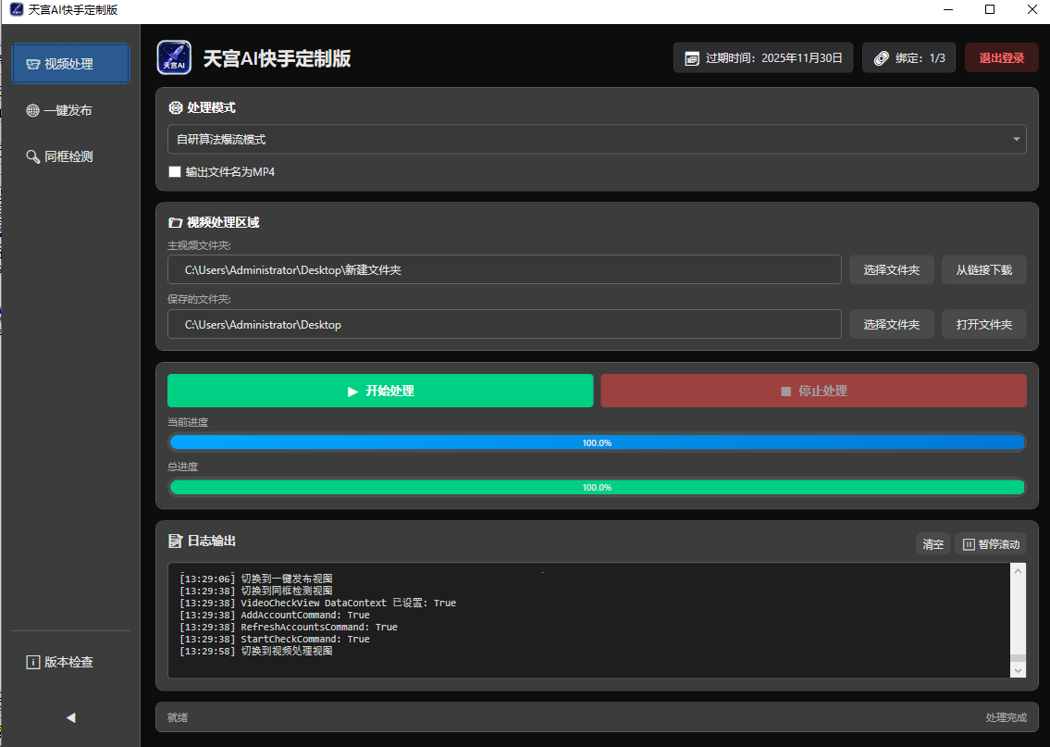Viewport: 1050px width, 747px height.
Task: Collapse the sidebar with the left arrow
Action: (70, 717)
